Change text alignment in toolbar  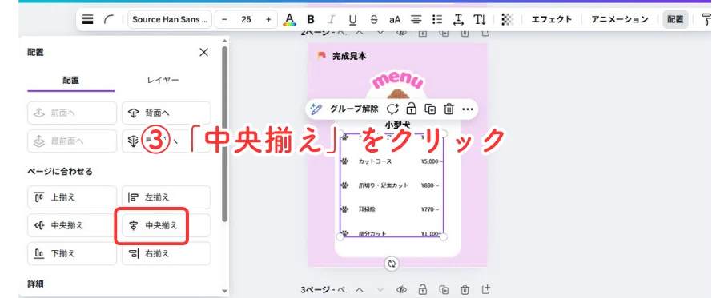coord(416,19)
